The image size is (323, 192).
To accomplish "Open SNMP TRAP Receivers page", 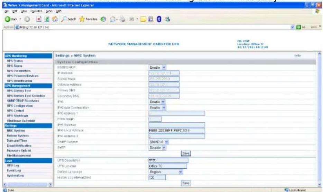I will (23, 101).
